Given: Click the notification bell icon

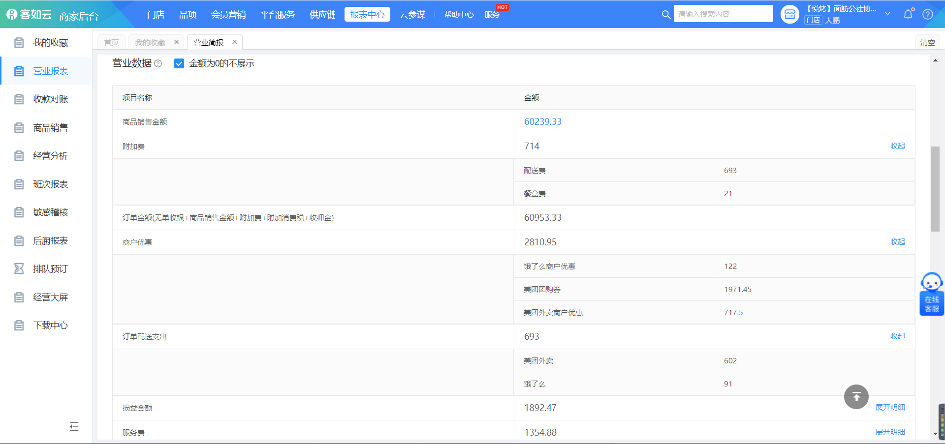Looking at the screenshot, I should 908,14.
